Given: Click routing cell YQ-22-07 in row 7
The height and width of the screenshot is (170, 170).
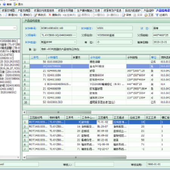Looking at the screenshot, I should coord(105,149).
